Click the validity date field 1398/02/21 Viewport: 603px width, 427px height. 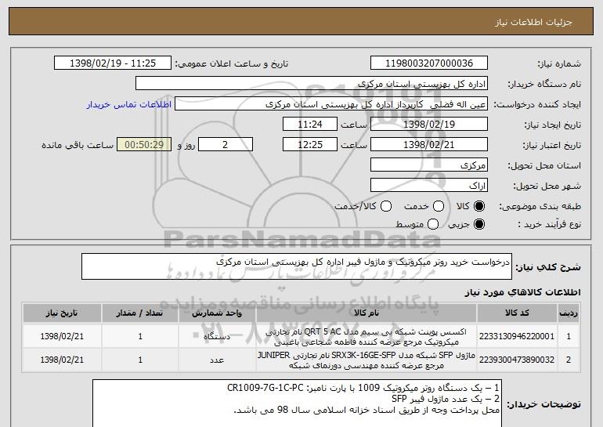click(x=429, y=145)
